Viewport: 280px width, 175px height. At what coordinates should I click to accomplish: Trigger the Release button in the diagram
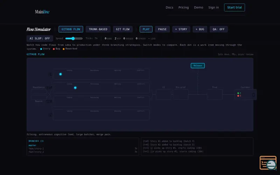point(197,65)
